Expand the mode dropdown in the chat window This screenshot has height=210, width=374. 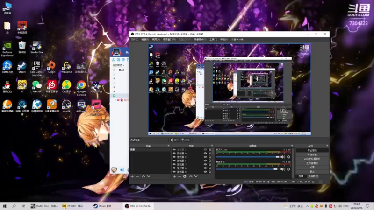click(118, 65)
